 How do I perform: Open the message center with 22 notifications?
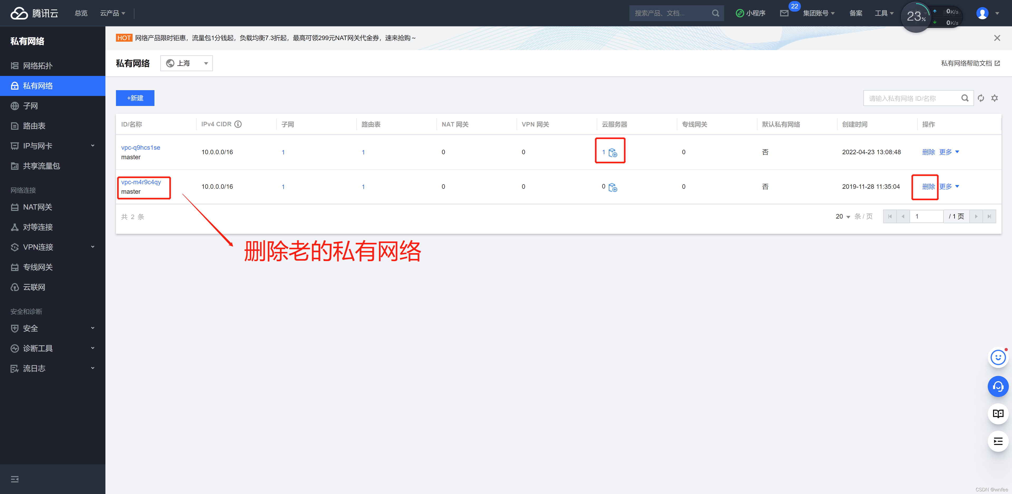click(784, 13)
